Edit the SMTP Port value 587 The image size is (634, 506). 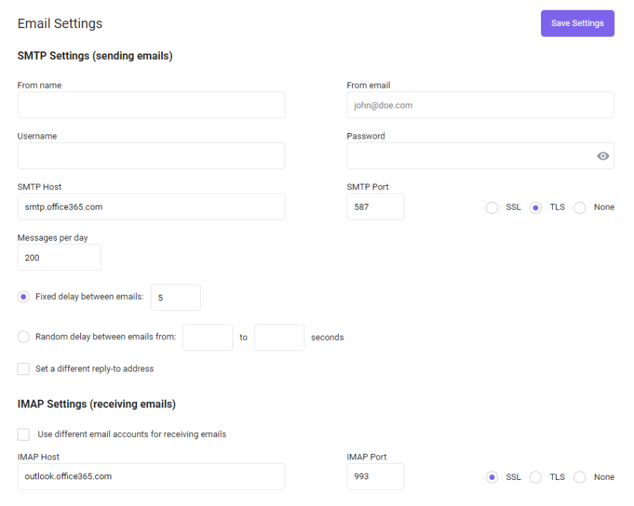[x=375, y=207]
